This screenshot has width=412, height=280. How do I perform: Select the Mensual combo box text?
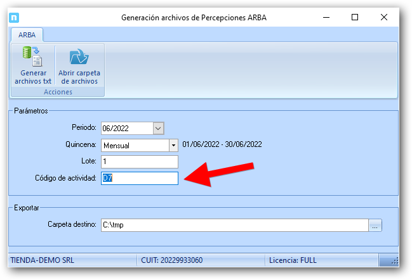(134, 145)
